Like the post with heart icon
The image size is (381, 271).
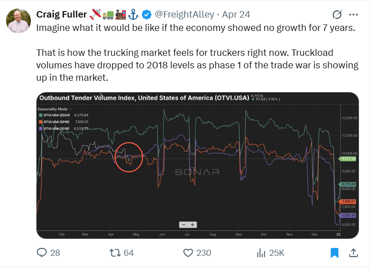tap(188, 253)
